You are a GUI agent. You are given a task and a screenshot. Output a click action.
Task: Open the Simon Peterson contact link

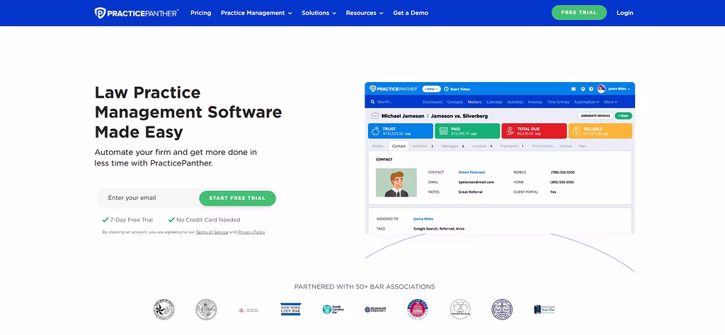click(x=472, y=172)
